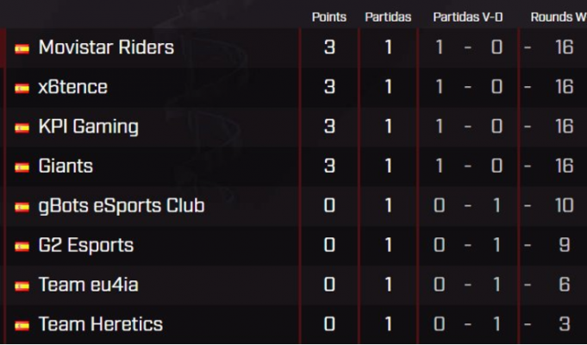This screenshot has width=587, height=345.
Task: Select the flag icon next to G2 Esports
Action: (22, 247)
